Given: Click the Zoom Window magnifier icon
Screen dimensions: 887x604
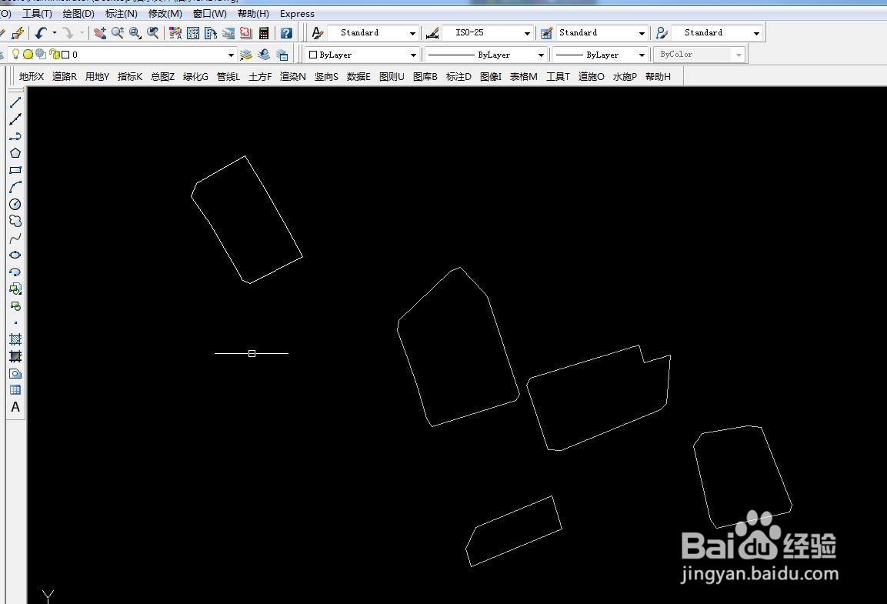Looking at the screenshot, I should 135,33.
